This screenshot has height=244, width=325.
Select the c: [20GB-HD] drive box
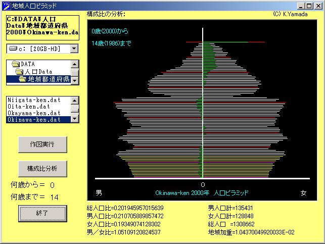(x=42, y=49)
